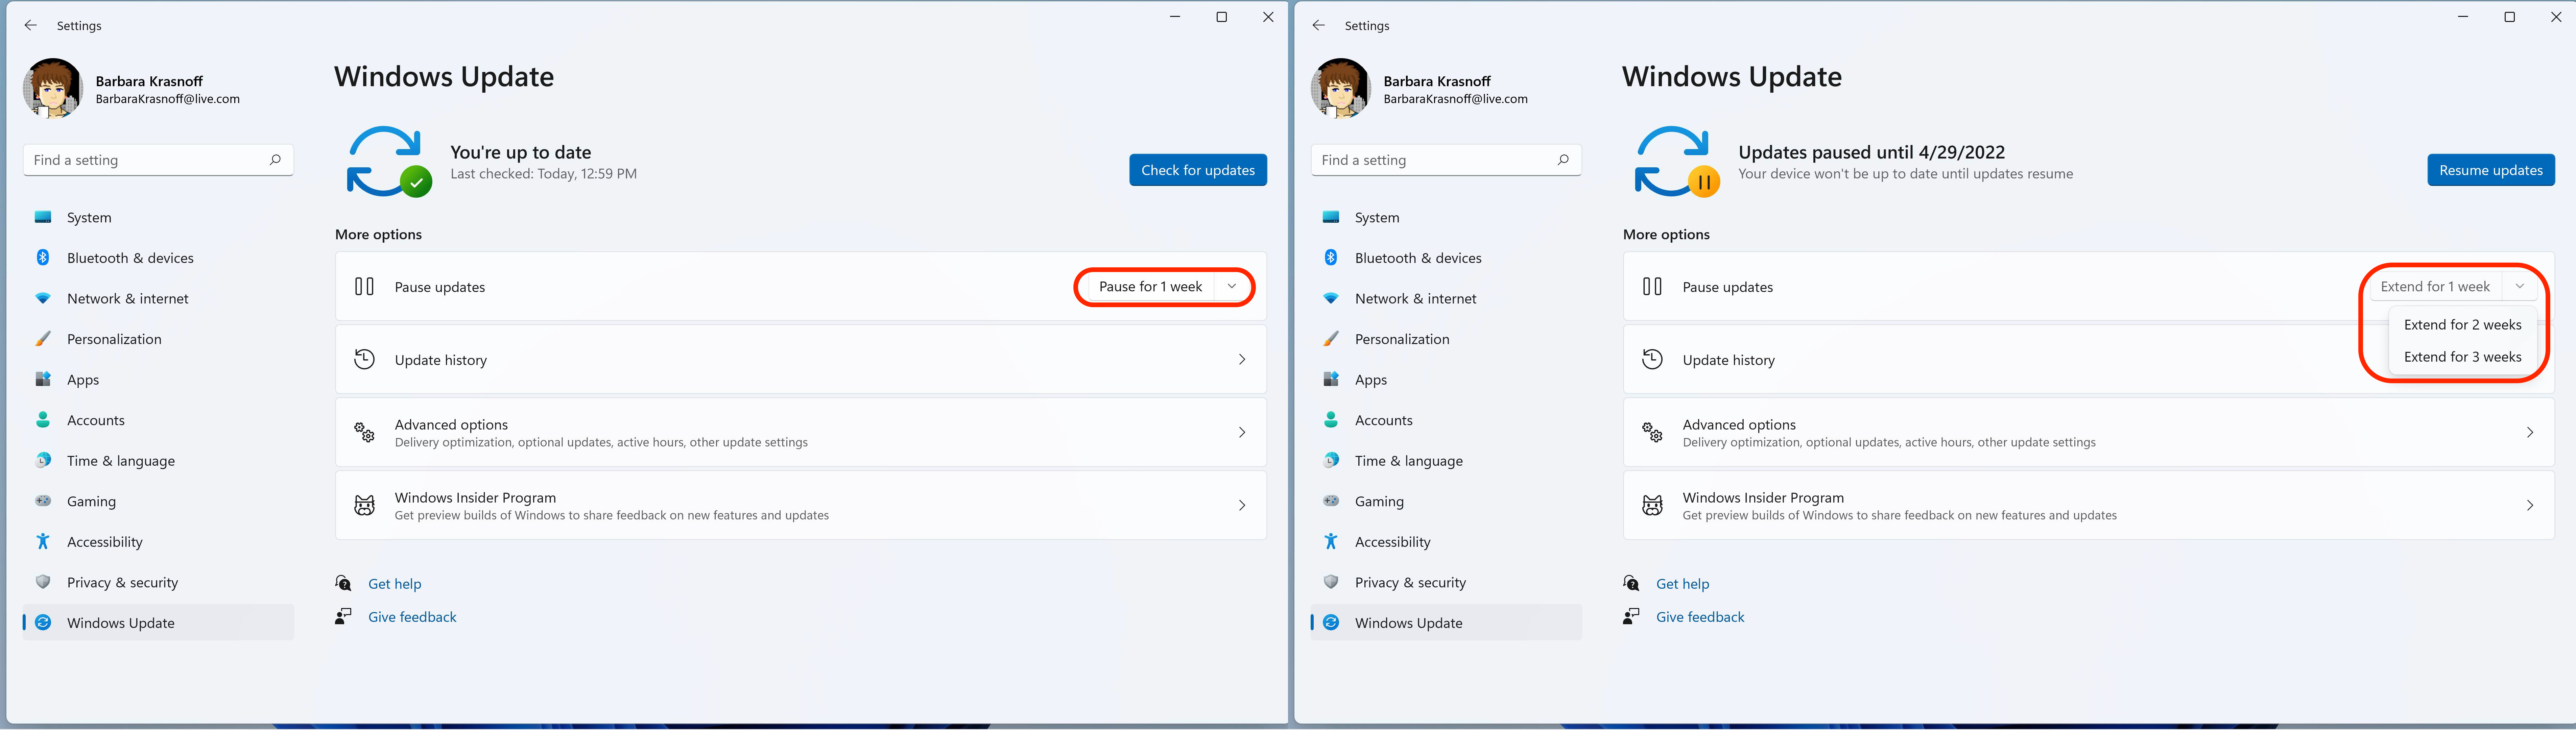Click search magnifier icon in left window
The height and width of the screenshot is (730, 2576).
tap(275, 160)
